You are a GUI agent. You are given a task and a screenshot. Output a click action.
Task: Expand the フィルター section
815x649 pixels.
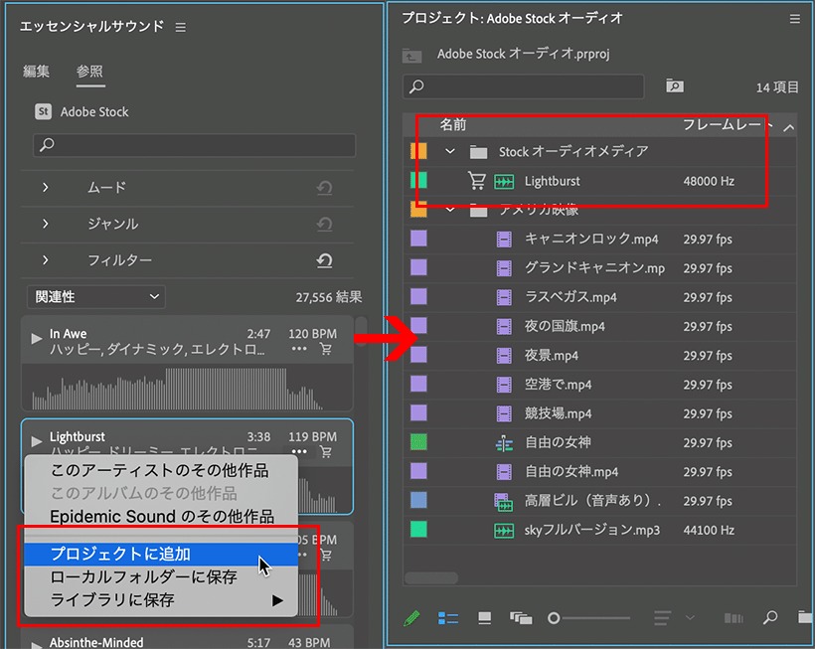click(45, 259)
